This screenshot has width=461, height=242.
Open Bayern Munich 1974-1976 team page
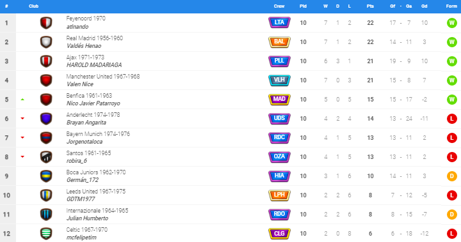pos(98,133)
